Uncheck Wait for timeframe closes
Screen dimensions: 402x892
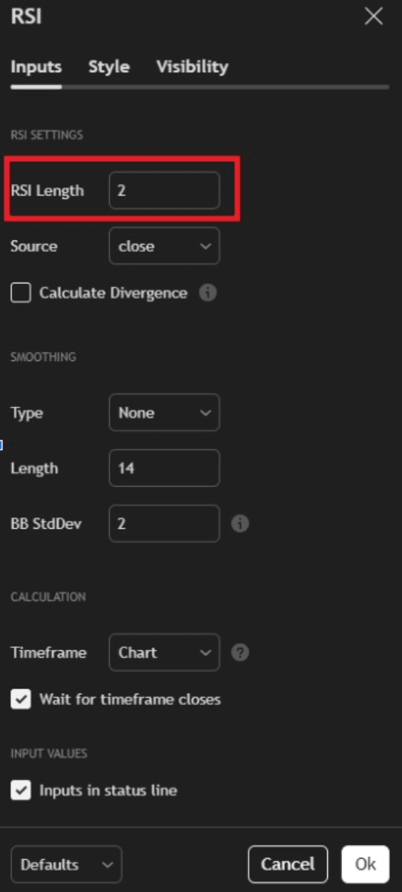coord(21,699)
